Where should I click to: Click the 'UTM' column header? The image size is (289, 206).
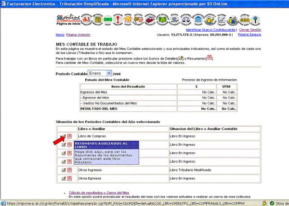(x=226, y=86)
